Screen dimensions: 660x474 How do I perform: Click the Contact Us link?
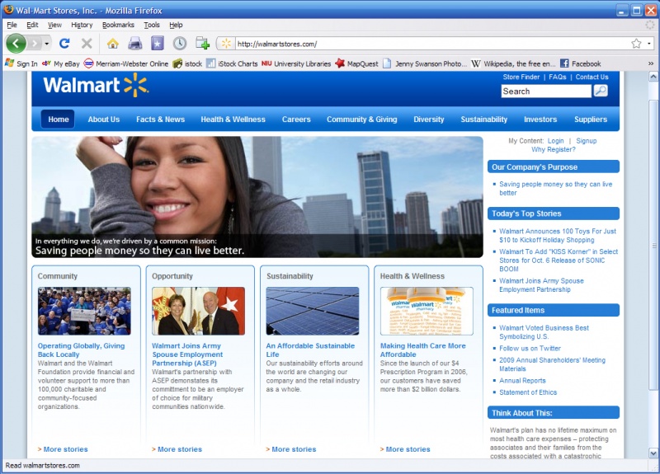coord(592,77)
